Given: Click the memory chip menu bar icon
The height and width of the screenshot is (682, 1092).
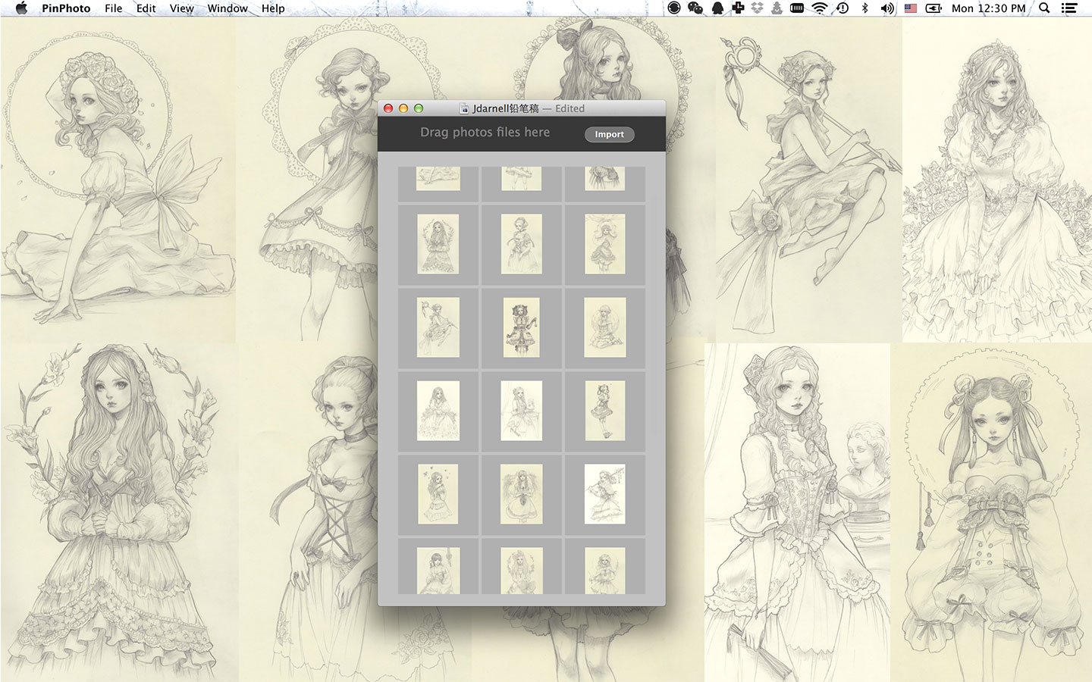Looking at the screenshot, I should tap(797, 8).
